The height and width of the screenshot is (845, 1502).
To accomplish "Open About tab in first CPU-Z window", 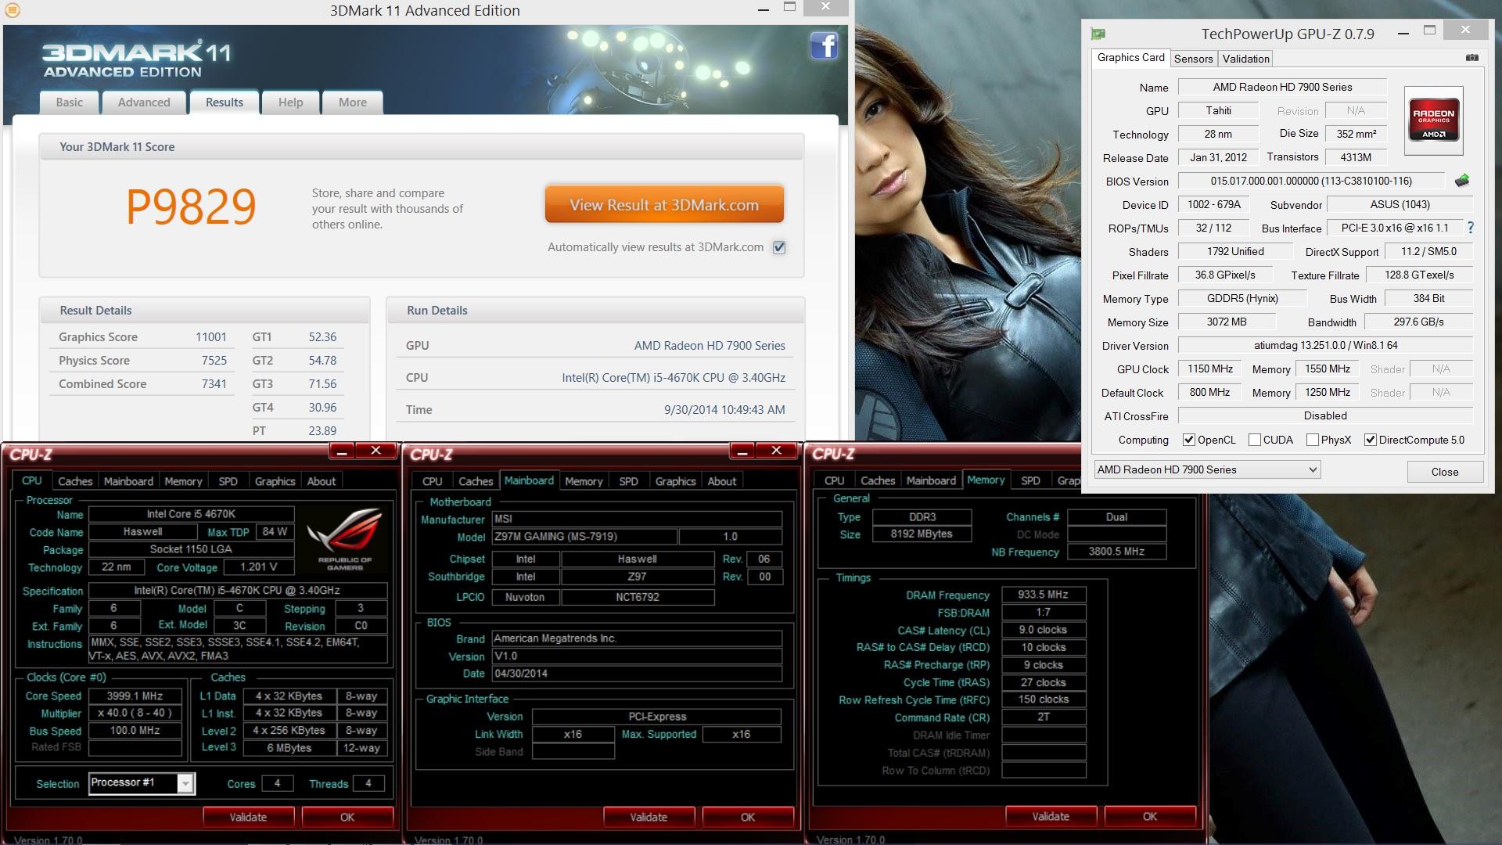I will click(x=322, y=481).
